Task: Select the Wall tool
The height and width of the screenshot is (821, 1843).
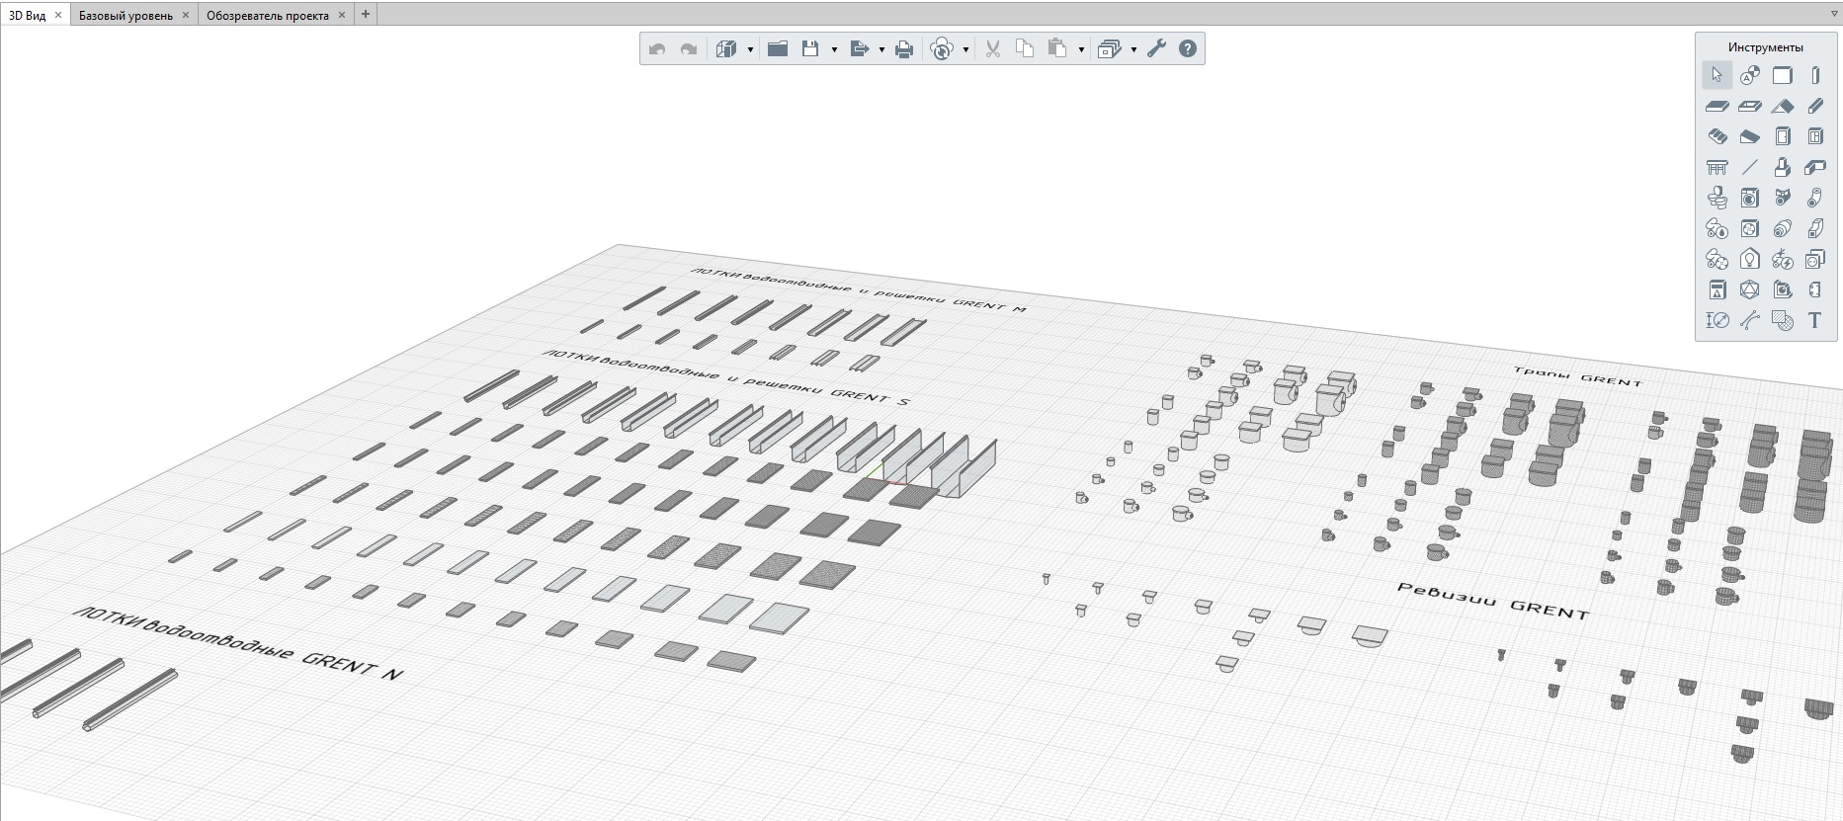Action: pyautogui.click(x=1783, y=75)
